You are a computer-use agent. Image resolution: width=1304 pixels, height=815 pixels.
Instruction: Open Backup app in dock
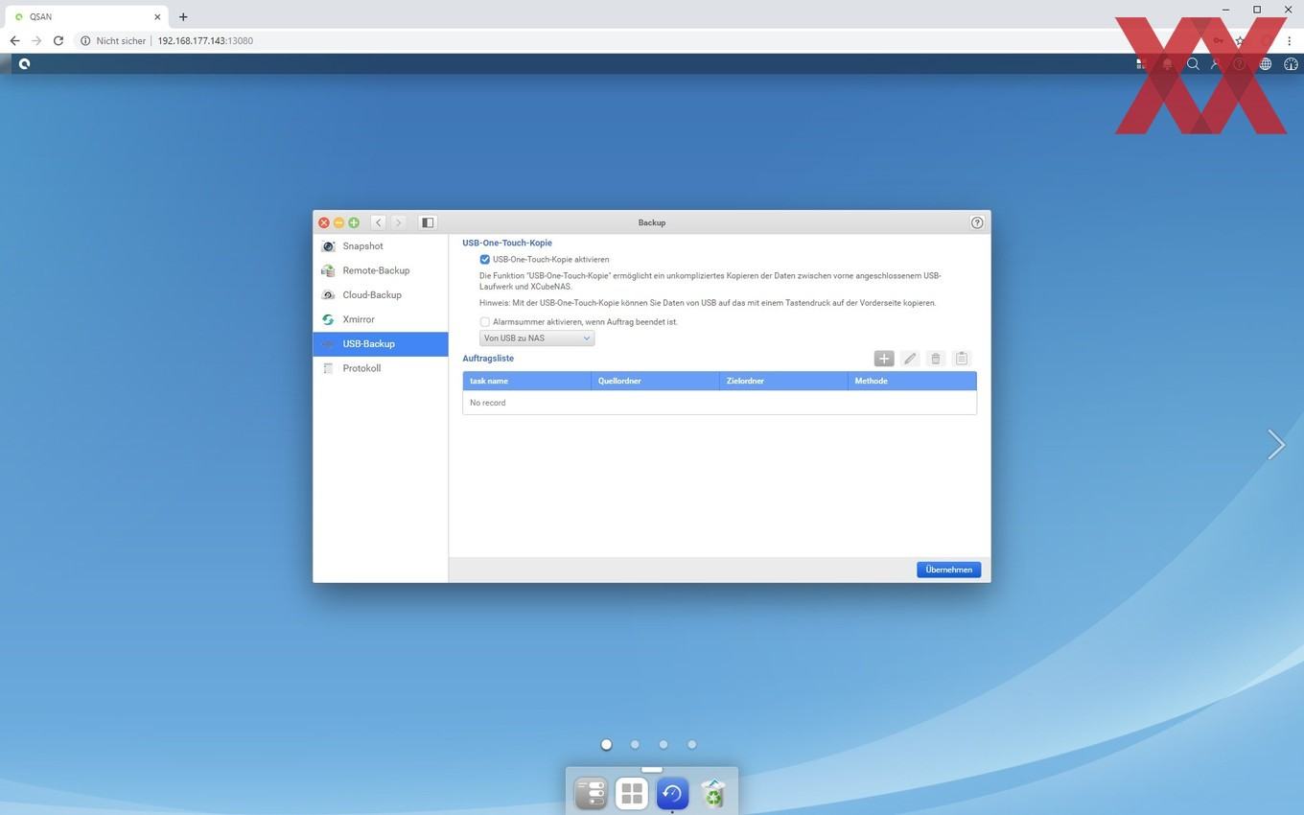[672, 793]
